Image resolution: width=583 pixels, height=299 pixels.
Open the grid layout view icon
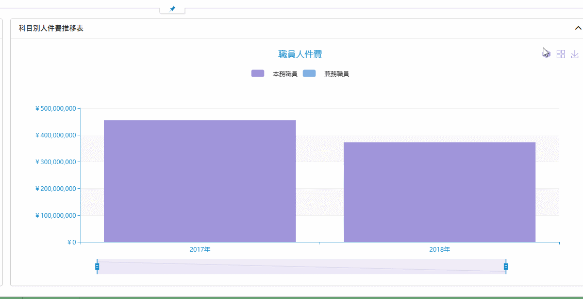point(561,54)
